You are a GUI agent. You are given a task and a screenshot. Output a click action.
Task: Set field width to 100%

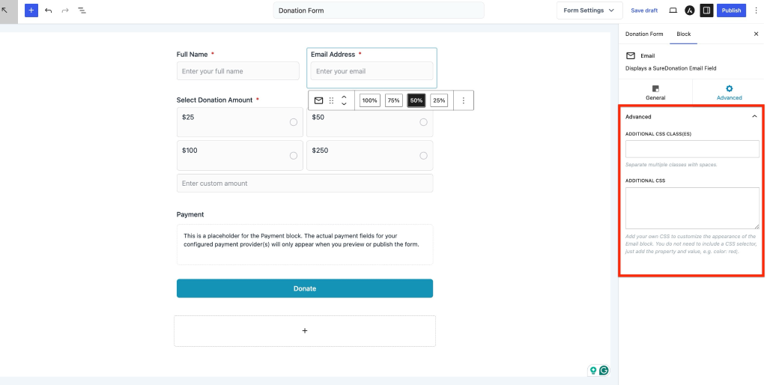(370, 100)
